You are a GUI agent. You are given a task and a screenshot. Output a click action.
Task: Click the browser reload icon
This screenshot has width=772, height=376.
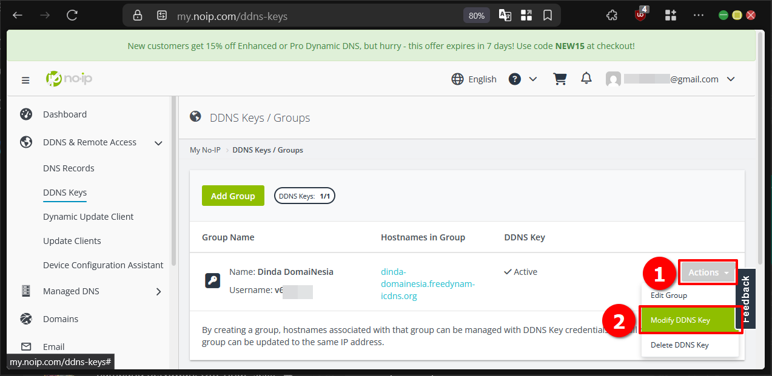(72, 15)
